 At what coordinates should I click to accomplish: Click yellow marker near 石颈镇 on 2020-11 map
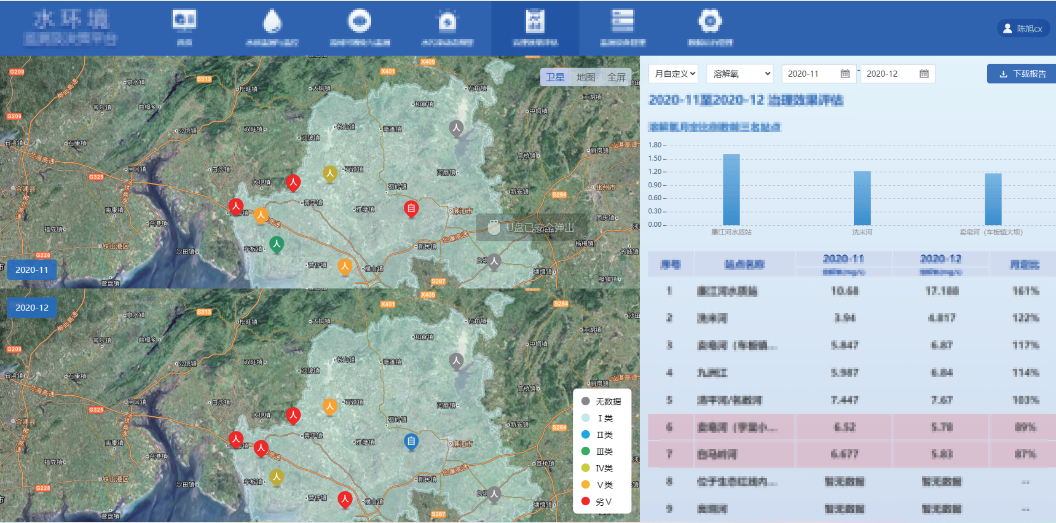pyautogui.click(x=330, y=174)
